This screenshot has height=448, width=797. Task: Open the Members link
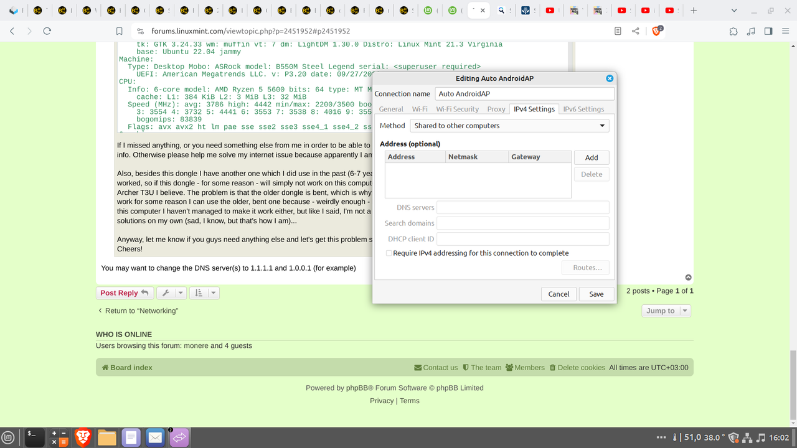(x=525, y=368)
